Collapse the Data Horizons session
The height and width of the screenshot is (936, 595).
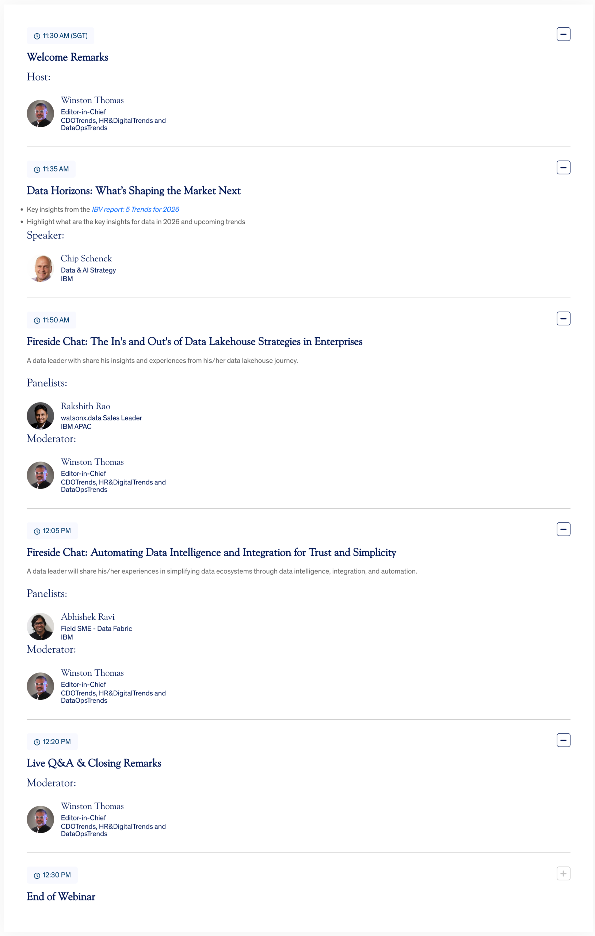tap(563, 167)
